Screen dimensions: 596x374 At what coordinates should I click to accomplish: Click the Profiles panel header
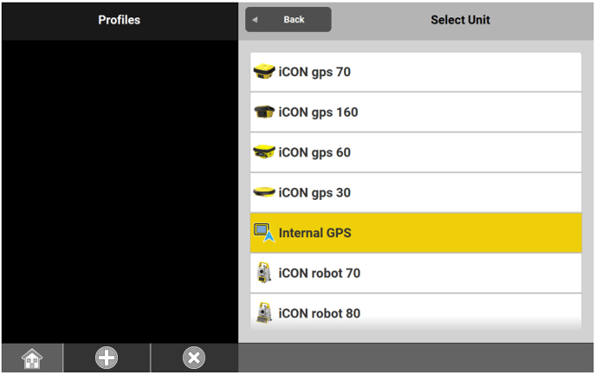tap(119, 20)
